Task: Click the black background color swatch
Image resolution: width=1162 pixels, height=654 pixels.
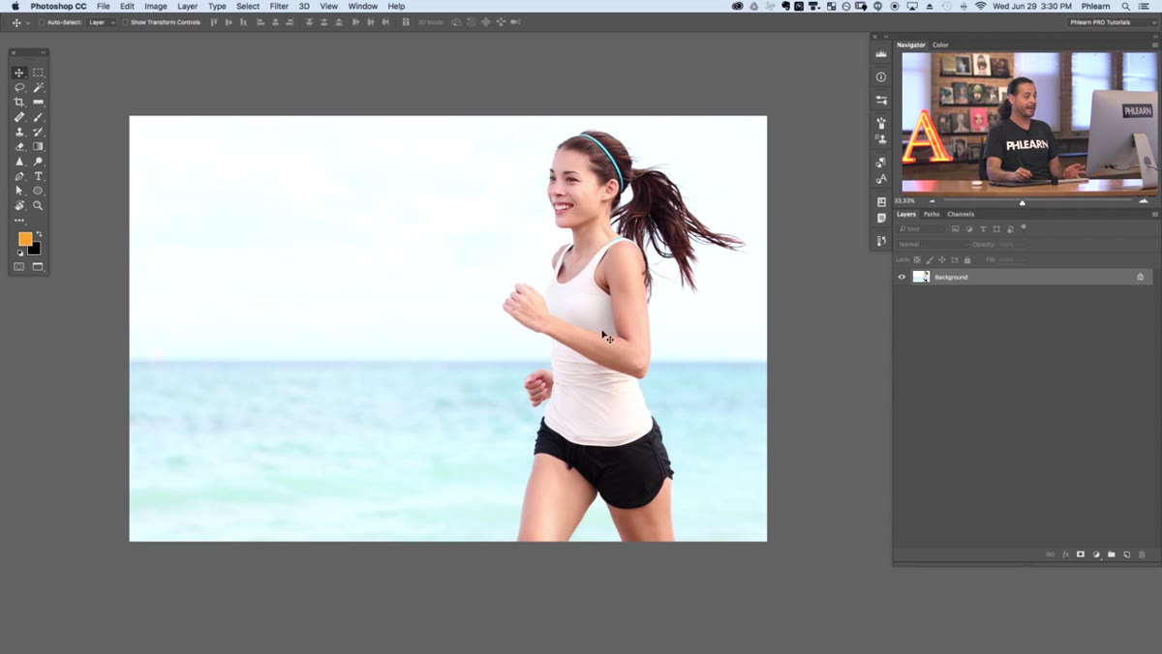Action: (x=36, y=250)
